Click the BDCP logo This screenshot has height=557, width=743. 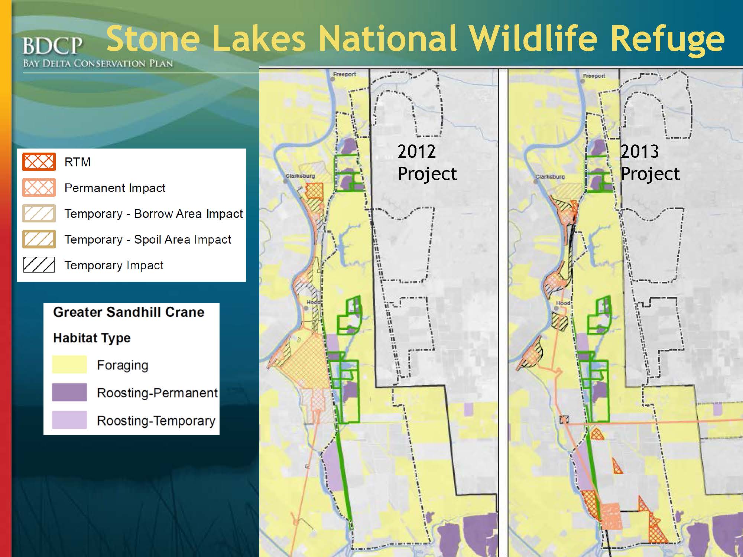(52, 46)
